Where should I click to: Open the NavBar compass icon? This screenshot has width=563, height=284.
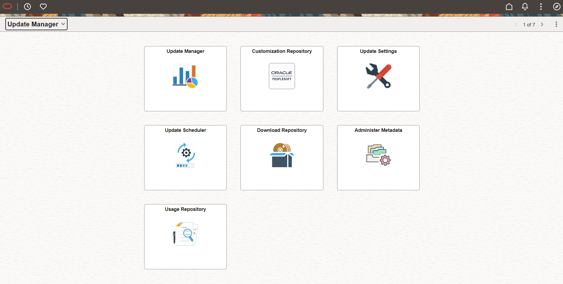(x=557, y=6)
